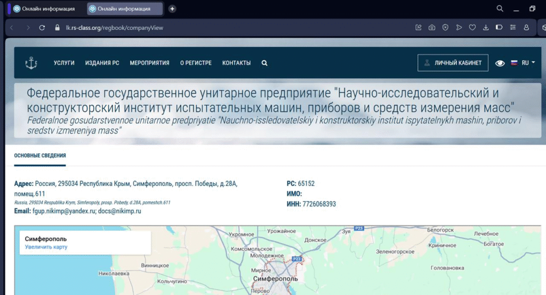Viewport: 546px width, 295px height.
Task: Reload the page with the refresh icon
Action: 42,28
